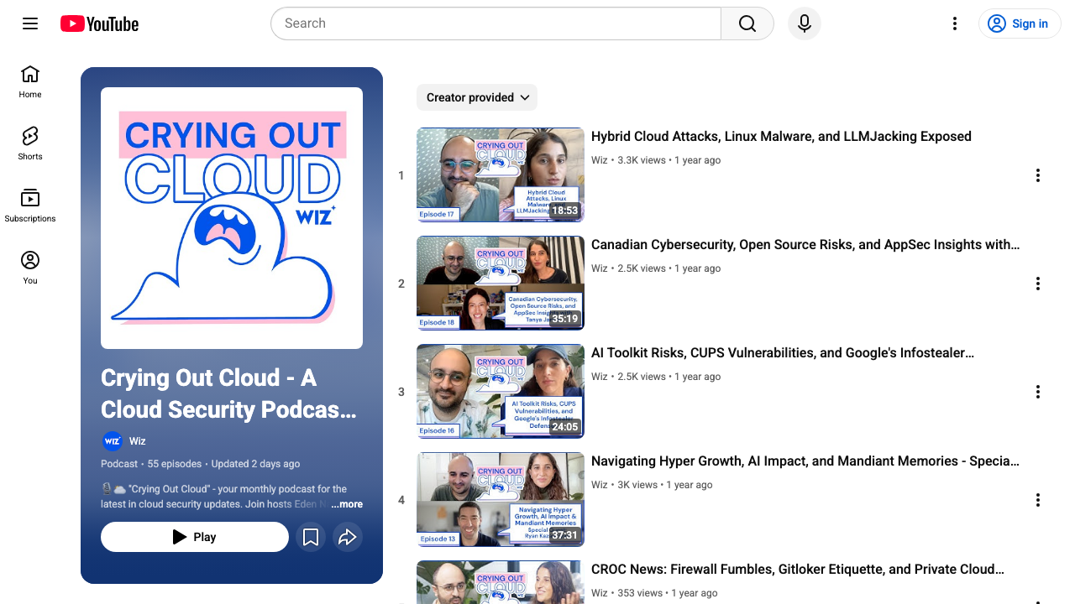This screenshot has width=1075, height=604.
Task: Open Navigating Hyper Growth video title
Action: coord(805,461)
